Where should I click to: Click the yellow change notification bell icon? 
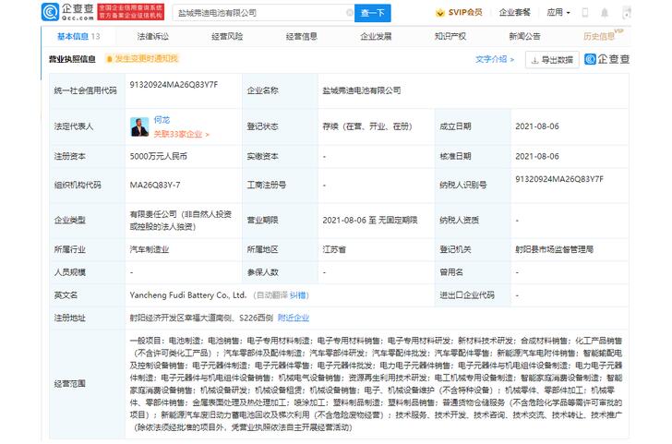pyautogui.click(x=109, y=59)
